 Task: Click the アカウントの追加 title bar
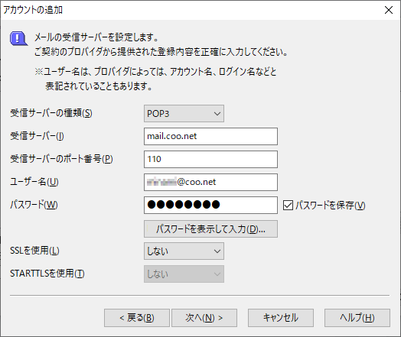[x=189, y=10]
